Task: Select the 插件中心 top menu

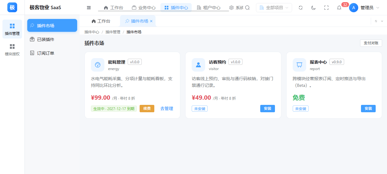Action: click(176, 8)
